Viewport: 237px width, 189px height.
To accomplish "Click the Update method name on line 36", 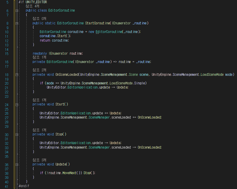I will (x=61, y=164).
